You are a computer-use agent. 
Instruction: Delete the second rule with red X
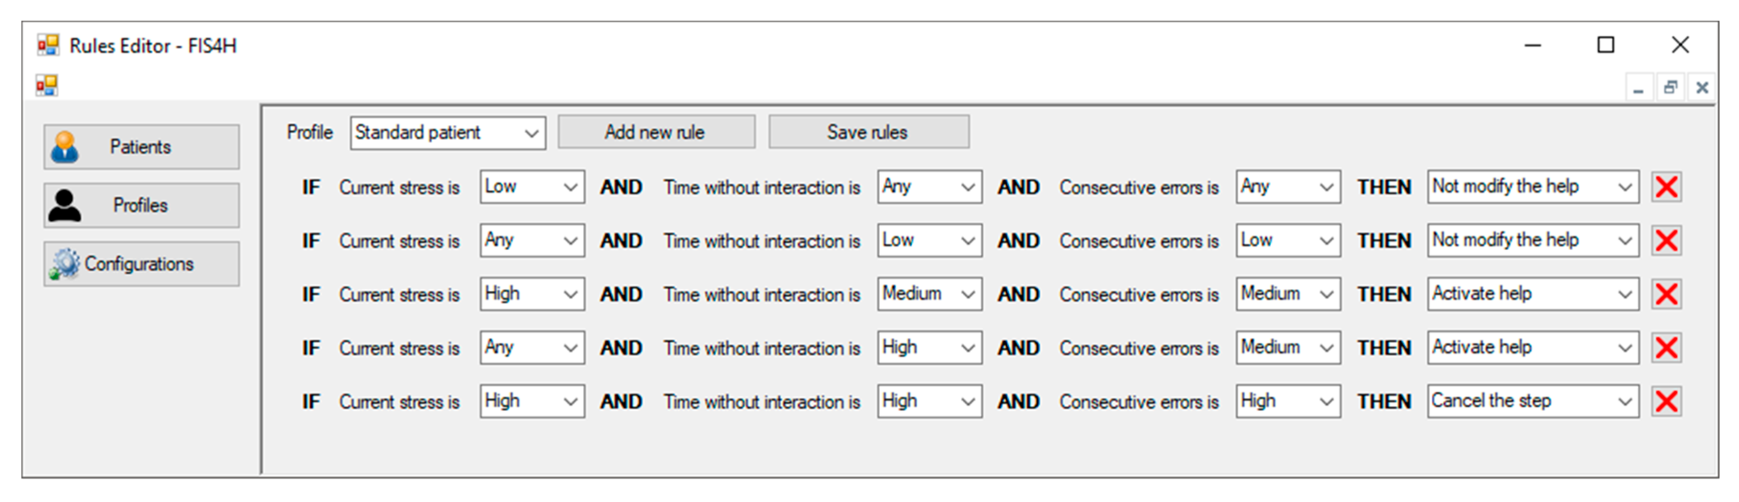pos(1666,241)
